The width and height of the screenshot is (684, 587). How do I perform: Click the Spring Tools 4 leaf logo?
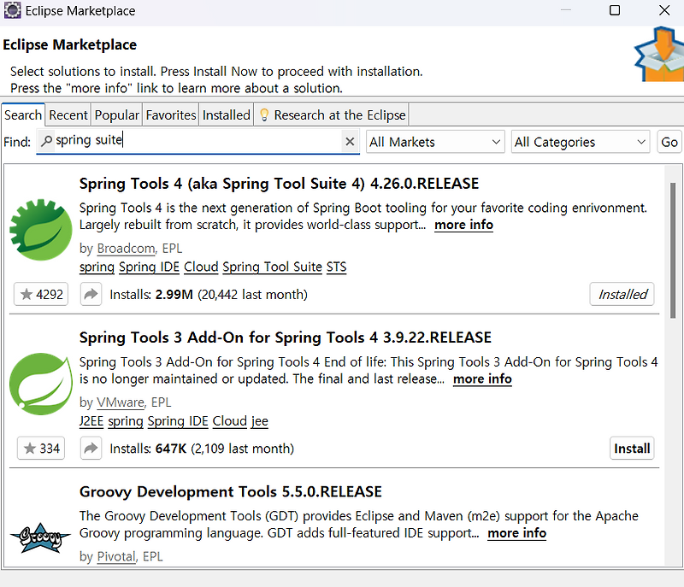tap(39, 228)
